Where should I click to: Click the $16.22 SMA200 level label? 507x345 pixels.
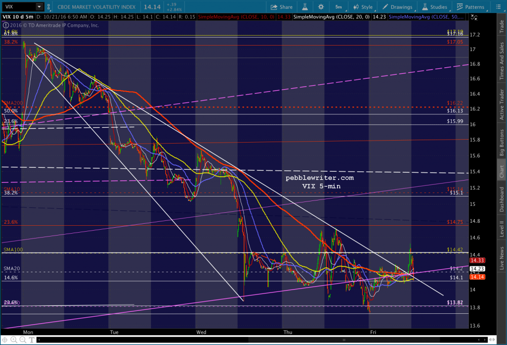tap(455, 103)
